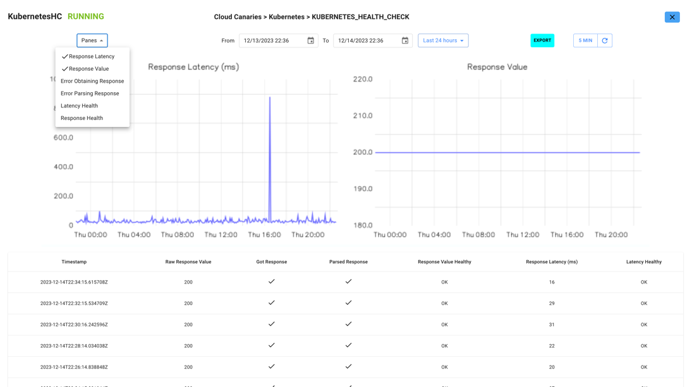Image resolution: width=692 pixels, height=387 pixels.
Task: Click latency value 20 in the table
Action: (x=552, y=367)
